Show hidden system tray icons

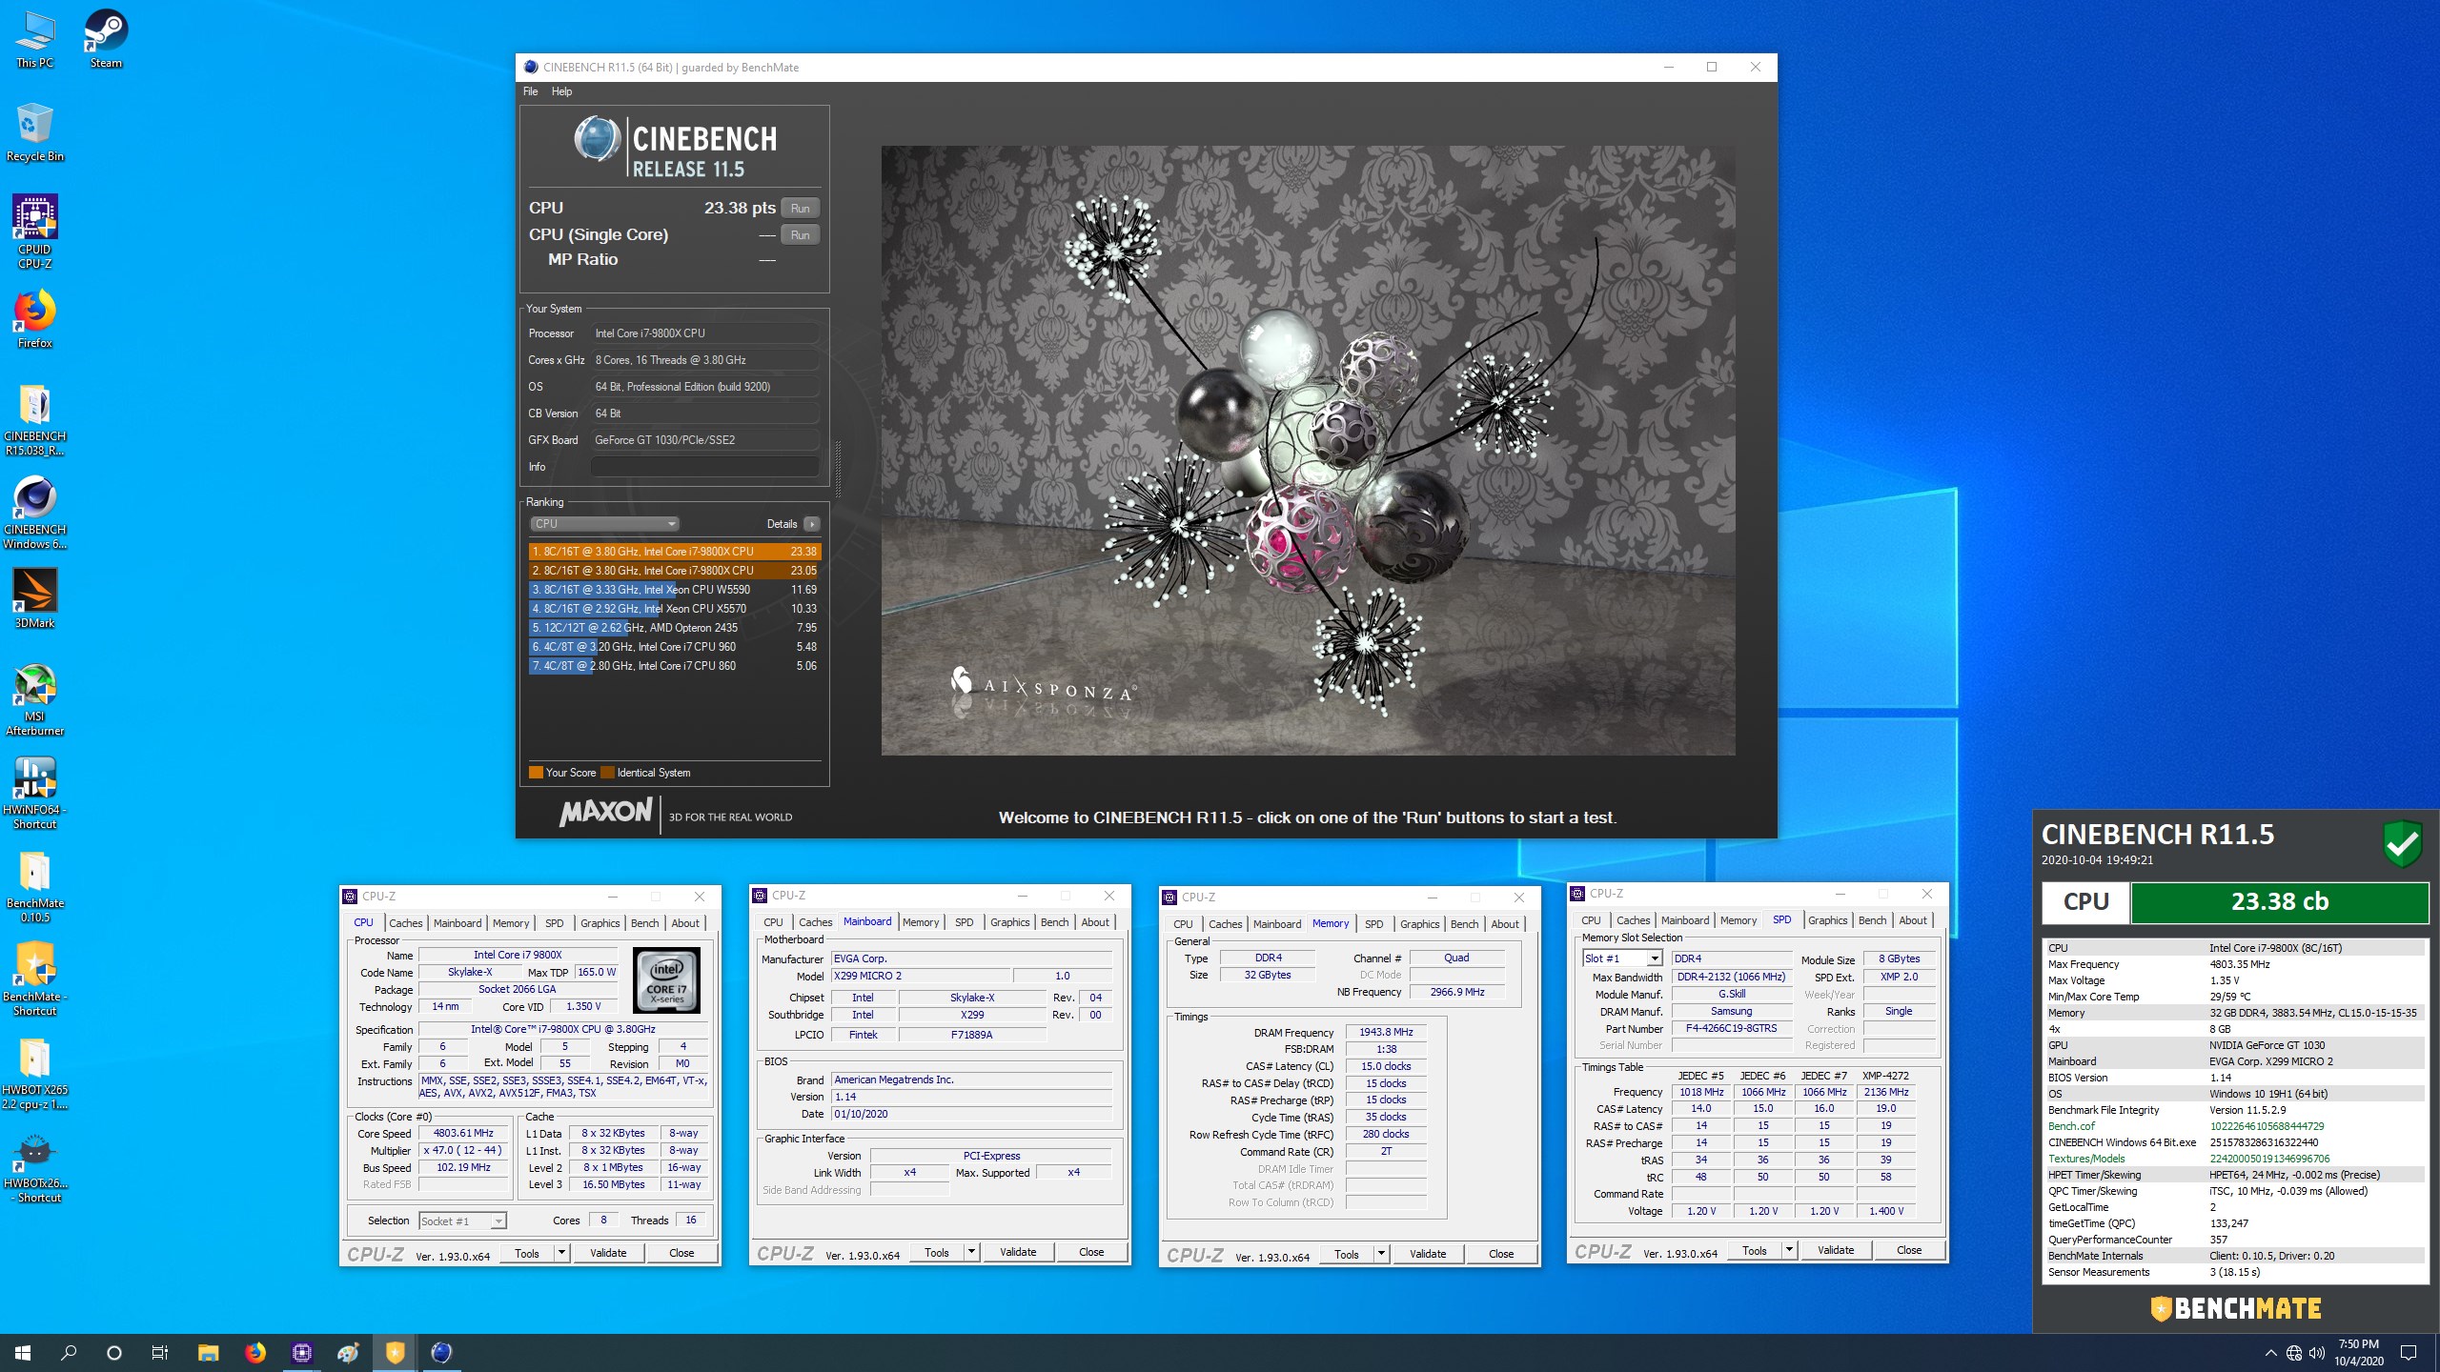(2270, 1353)
